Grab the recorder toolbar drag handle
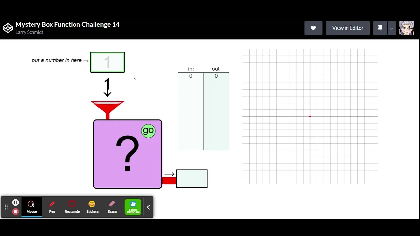Screen dimensions: 420x236 click(x=6, y=207)
